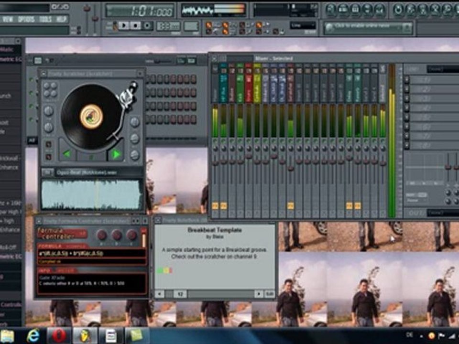
Task: Select the Formula tab in Formula Controller
Action: coord(50,246)
